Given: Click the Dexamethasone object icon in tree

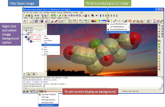Looking at the screenshot, I should (29, 39).
